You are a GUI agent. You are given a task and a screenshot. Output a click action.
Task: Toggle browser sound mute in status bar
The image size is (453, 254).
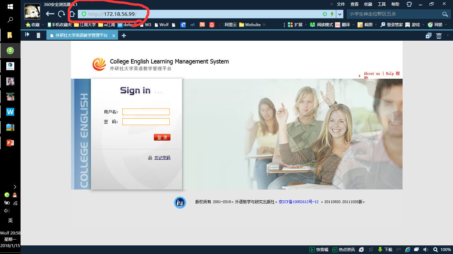pyautogui.click(x=425, y=250)
